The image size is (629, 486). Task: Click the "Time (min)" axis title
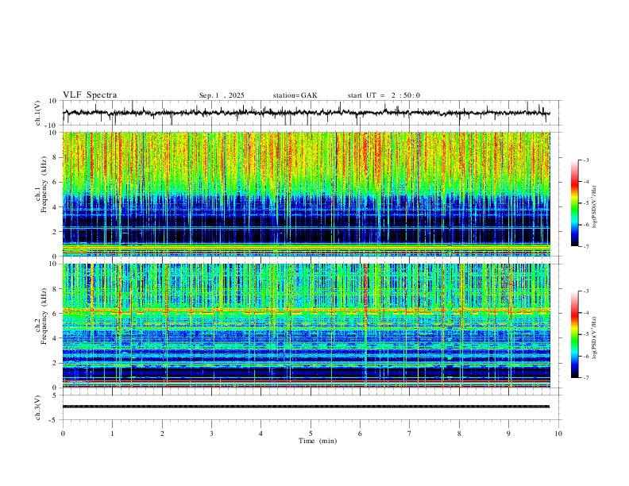tap(318, 441)
